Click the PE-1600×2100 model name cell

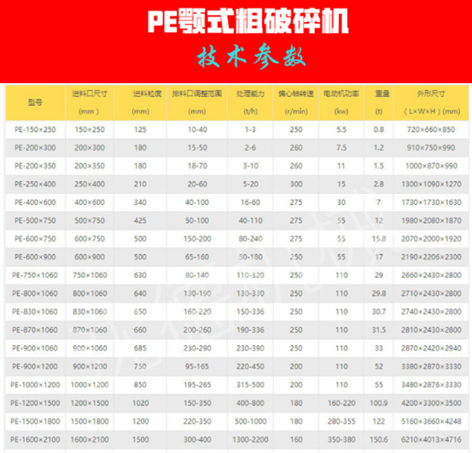[35, 439]
